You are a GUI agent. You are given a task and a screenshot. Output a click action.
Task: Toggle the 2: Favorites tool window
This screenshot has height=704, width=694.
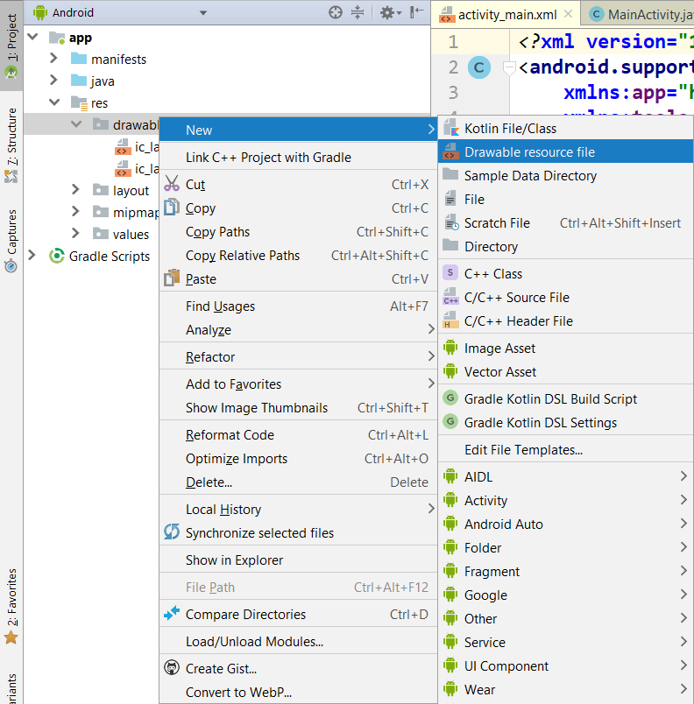click(x=11, y=605)
